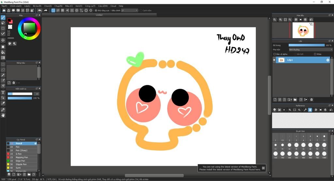
Task: Hide the Lớp1 layer visibility
Action: pyautogui.click(x=274, y=60)
